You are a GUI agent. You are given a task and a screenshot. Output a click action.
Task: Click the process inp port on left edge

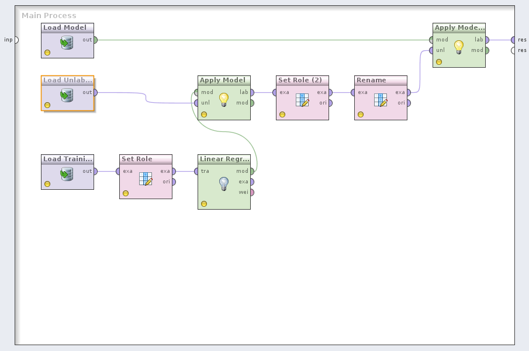point(16,40)
